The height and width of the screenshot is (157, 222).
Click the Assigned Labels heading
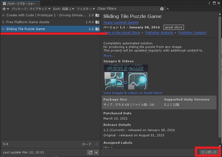[118, 143]
